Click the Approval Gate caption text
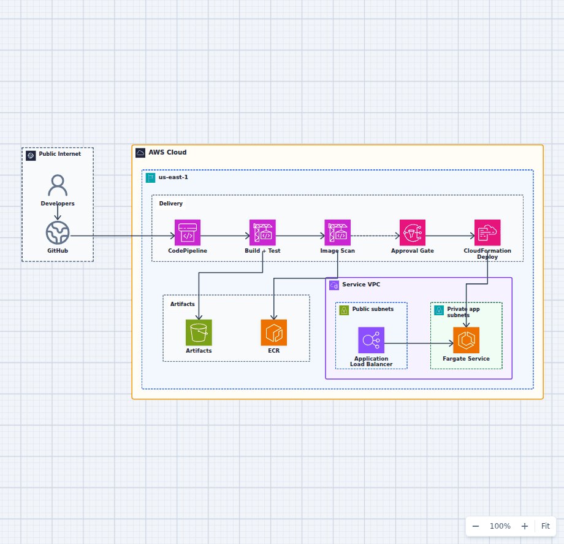The image size is (564, 544). pyautogui.click(x=413, y=251)
